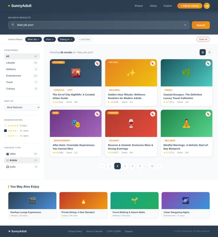The image size is (218, 237).
Task: Switch to list view layout
Action: point(209,52)
